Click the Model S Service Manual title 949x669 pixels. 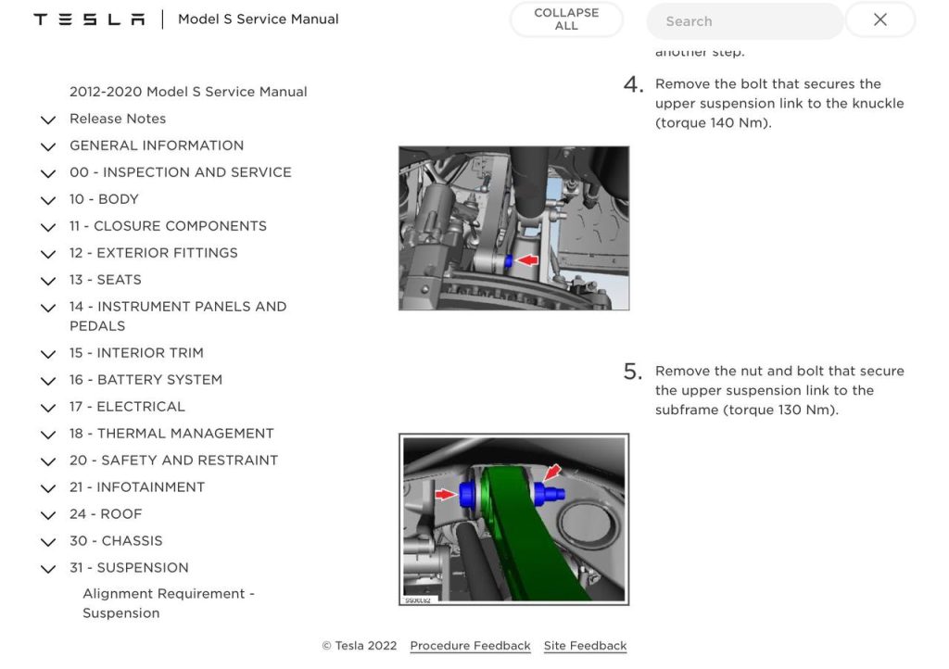pyautogui.click(x=259, y=19)
